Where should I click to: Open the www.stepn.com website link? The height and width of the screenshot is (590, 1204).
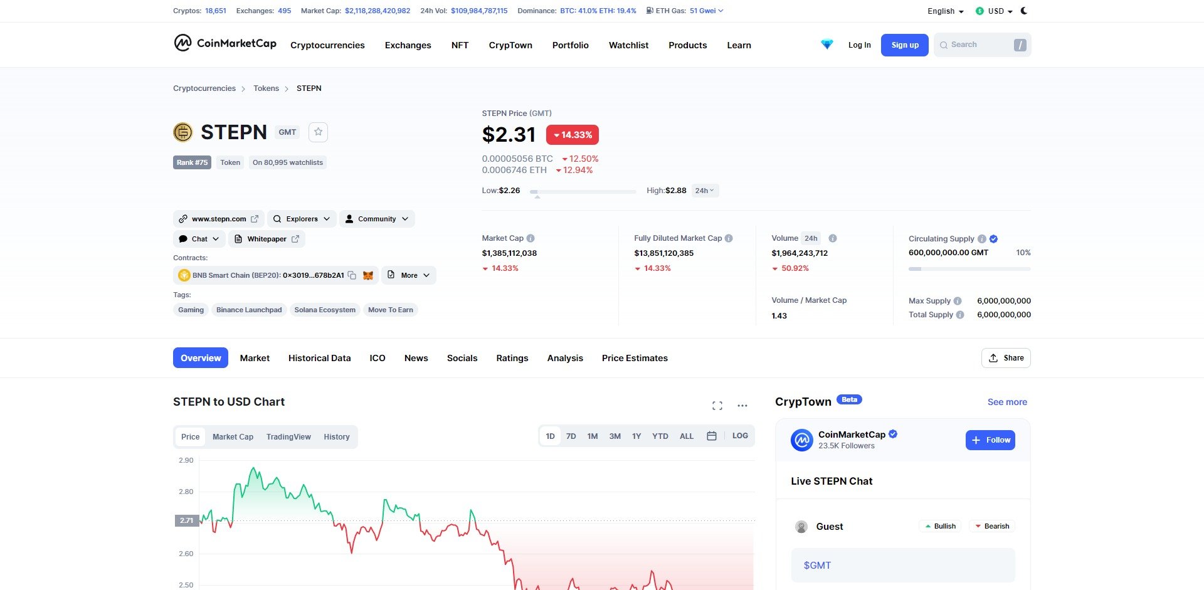(x=218, y=219)
